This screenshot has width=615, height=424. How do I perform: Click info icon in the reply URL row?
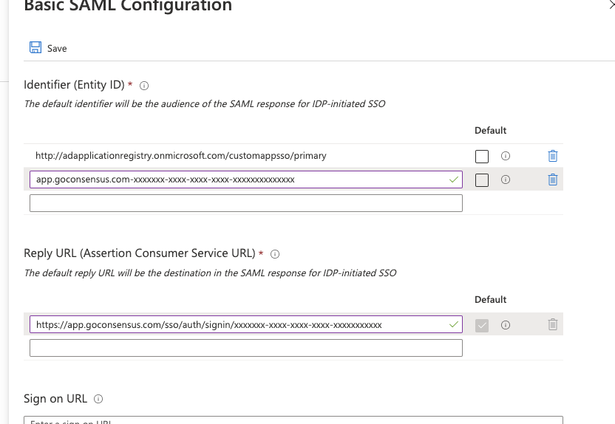coord(506,325)
